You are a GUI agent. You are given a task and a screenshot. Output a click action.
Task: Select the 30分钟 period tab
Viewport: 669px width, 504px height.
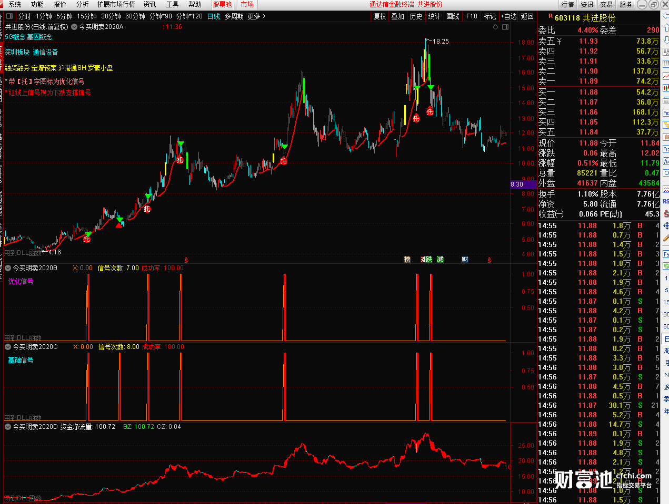111,16
